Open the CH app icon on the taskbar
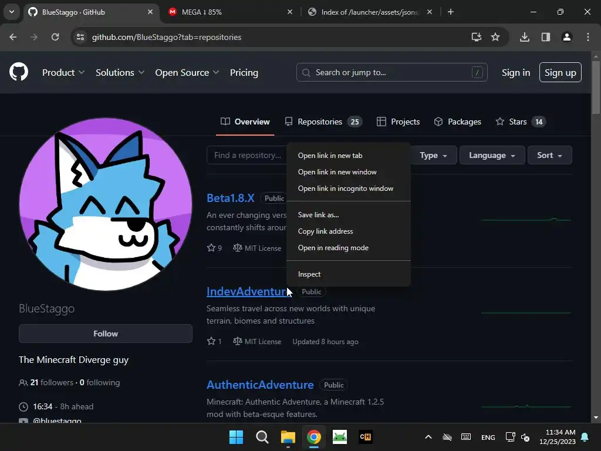The image size is (601, 451). point(365,437)
